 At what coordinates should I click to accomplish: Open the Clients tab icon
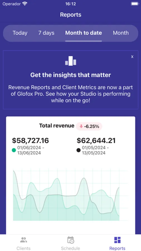[x=23, y=240]
